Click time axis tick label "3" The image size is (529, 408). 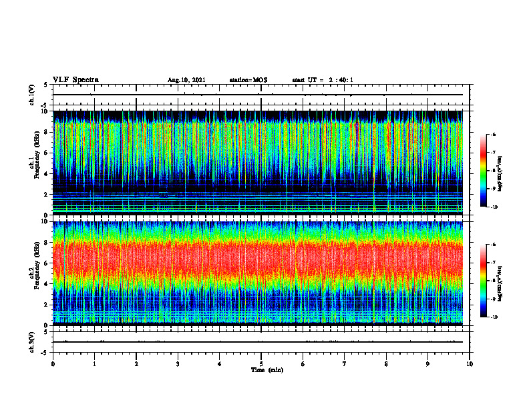click(x=178, y=364)
